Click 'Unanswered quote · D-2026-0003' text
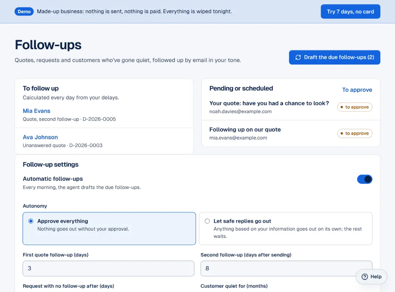Image resolution: width=395 pixels, height=292 pixels. tap(62, 146)
